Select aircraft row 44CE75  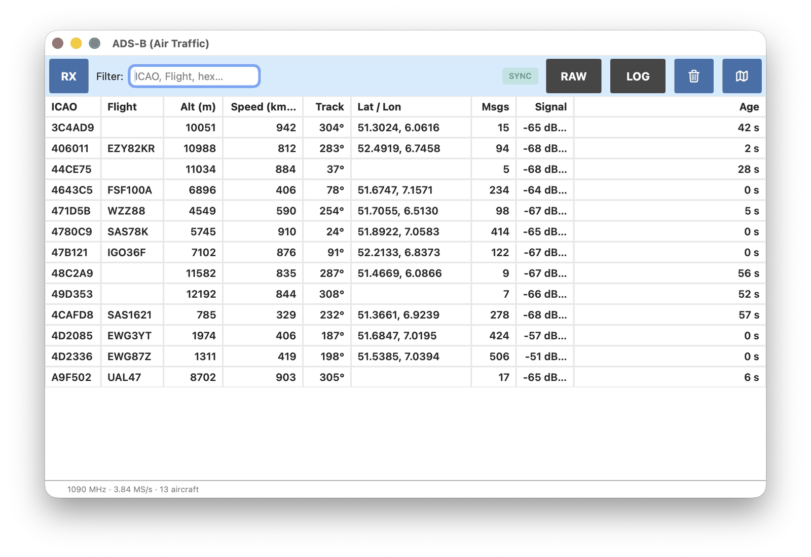405,169
